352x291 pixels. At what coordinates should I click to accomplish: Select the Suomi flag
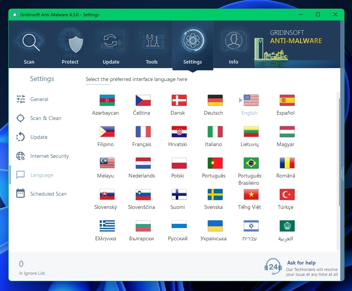[x=179, y=195]
